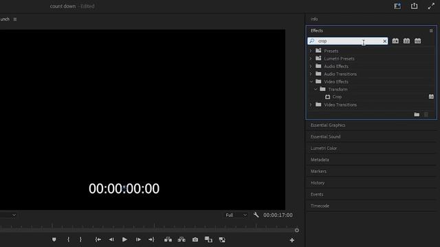
Task: Toggle the 32-bit Color effects filter
Action: coord(406,41)
